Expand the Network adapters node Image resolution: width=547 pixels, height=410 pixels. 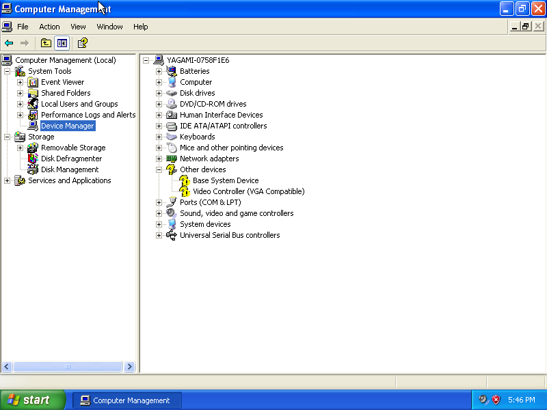pyautogui.click(x=159, y=159)
